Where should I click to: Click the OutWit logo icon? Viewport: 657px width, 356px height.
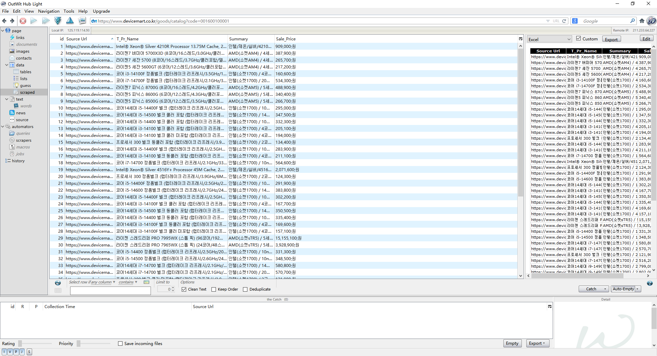[x=651, y=21]
